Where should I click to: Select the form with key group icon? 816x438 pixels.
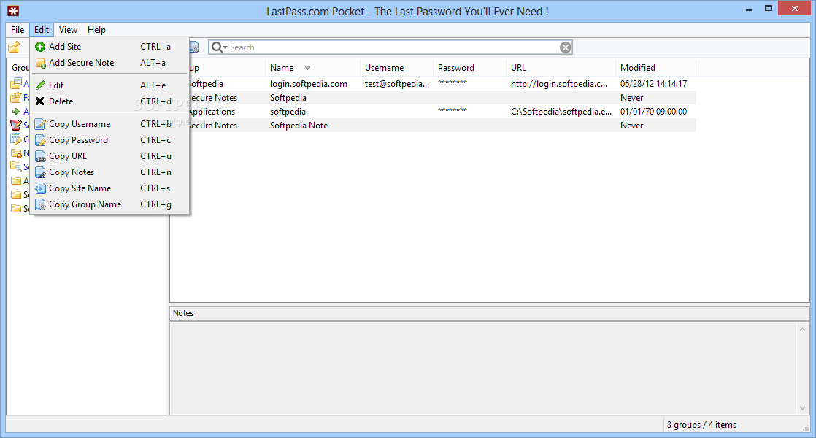pyautogui.click(x=16, y=139)
